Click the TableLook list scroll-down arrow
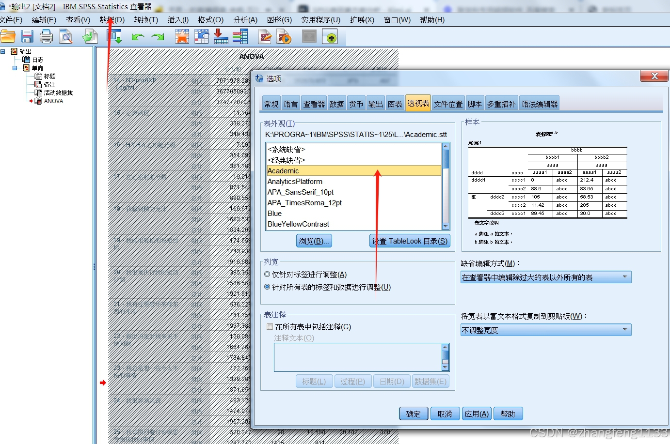This screenshot has height=444, width=670. click(446, 226)
